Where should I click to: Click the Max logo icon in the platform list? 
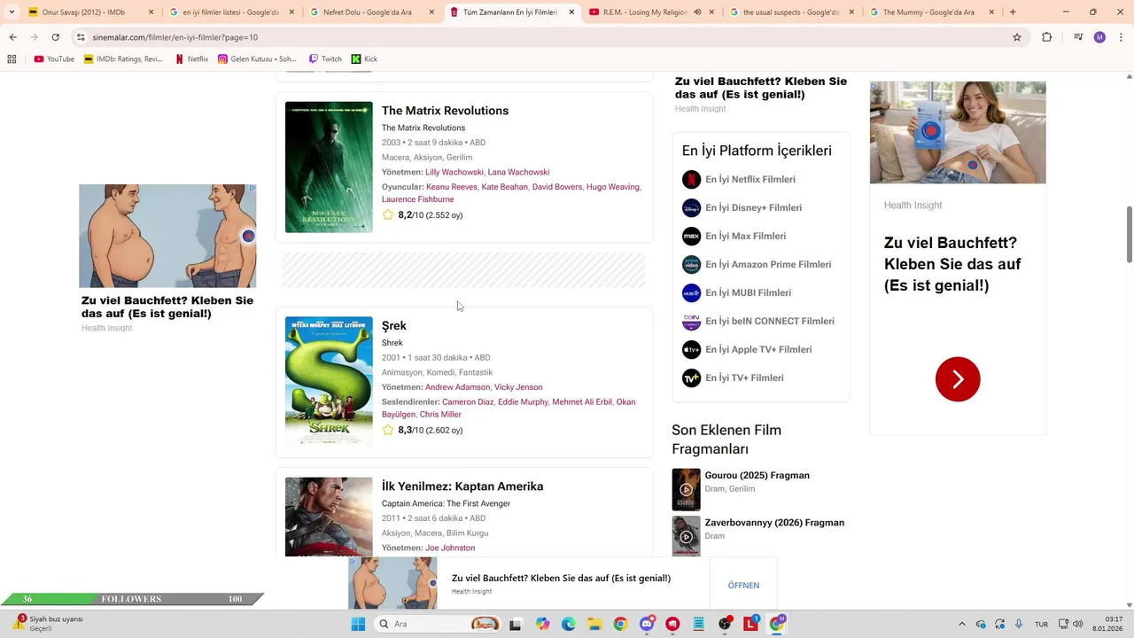(x=691, y=237)
